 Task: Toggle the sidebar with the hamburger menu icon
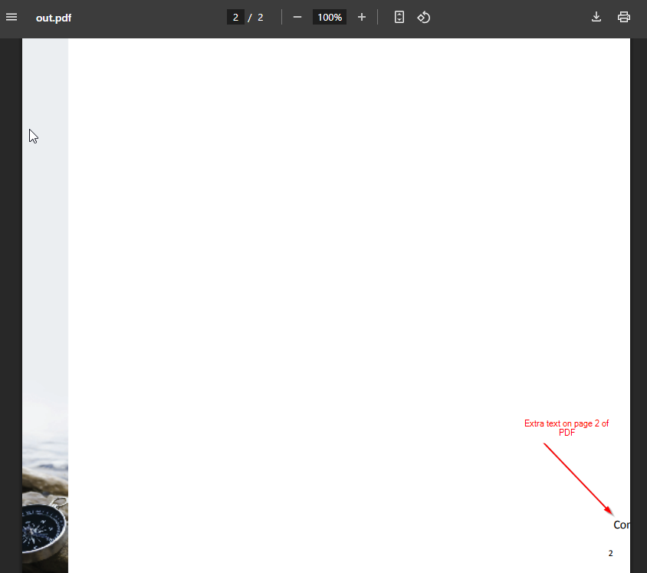pos(11,17)
